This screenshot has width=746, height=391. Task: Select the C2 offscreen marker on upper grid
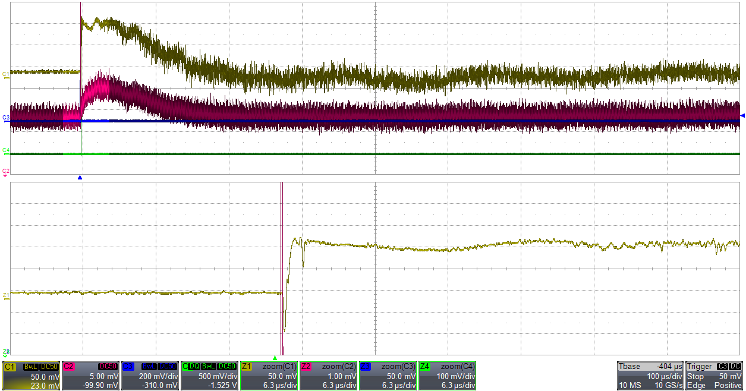(6, 172)
